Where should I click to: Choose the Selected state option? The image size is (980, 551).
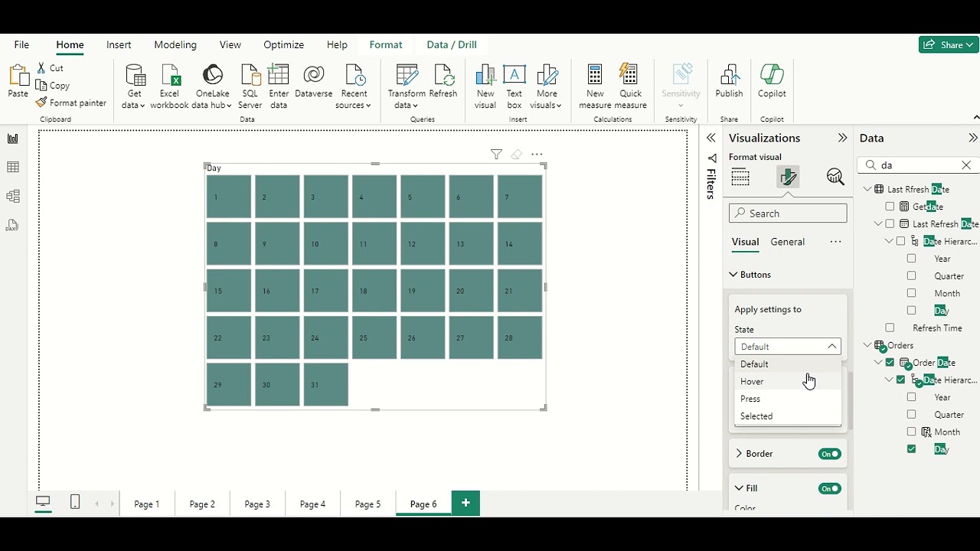(x=788, y=416)
